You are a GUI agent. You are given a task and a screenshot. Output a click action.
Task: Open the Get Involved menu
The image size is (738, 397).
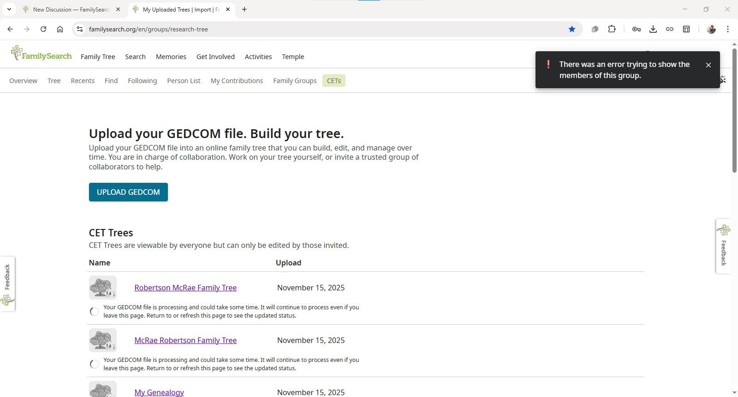coord(215,57)
